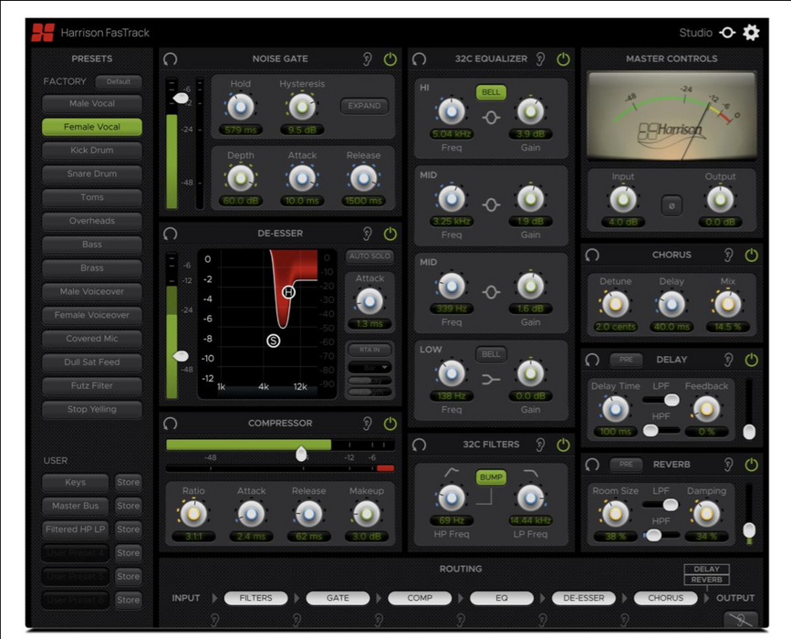Toggle the LOW band BELL switch

491,354
